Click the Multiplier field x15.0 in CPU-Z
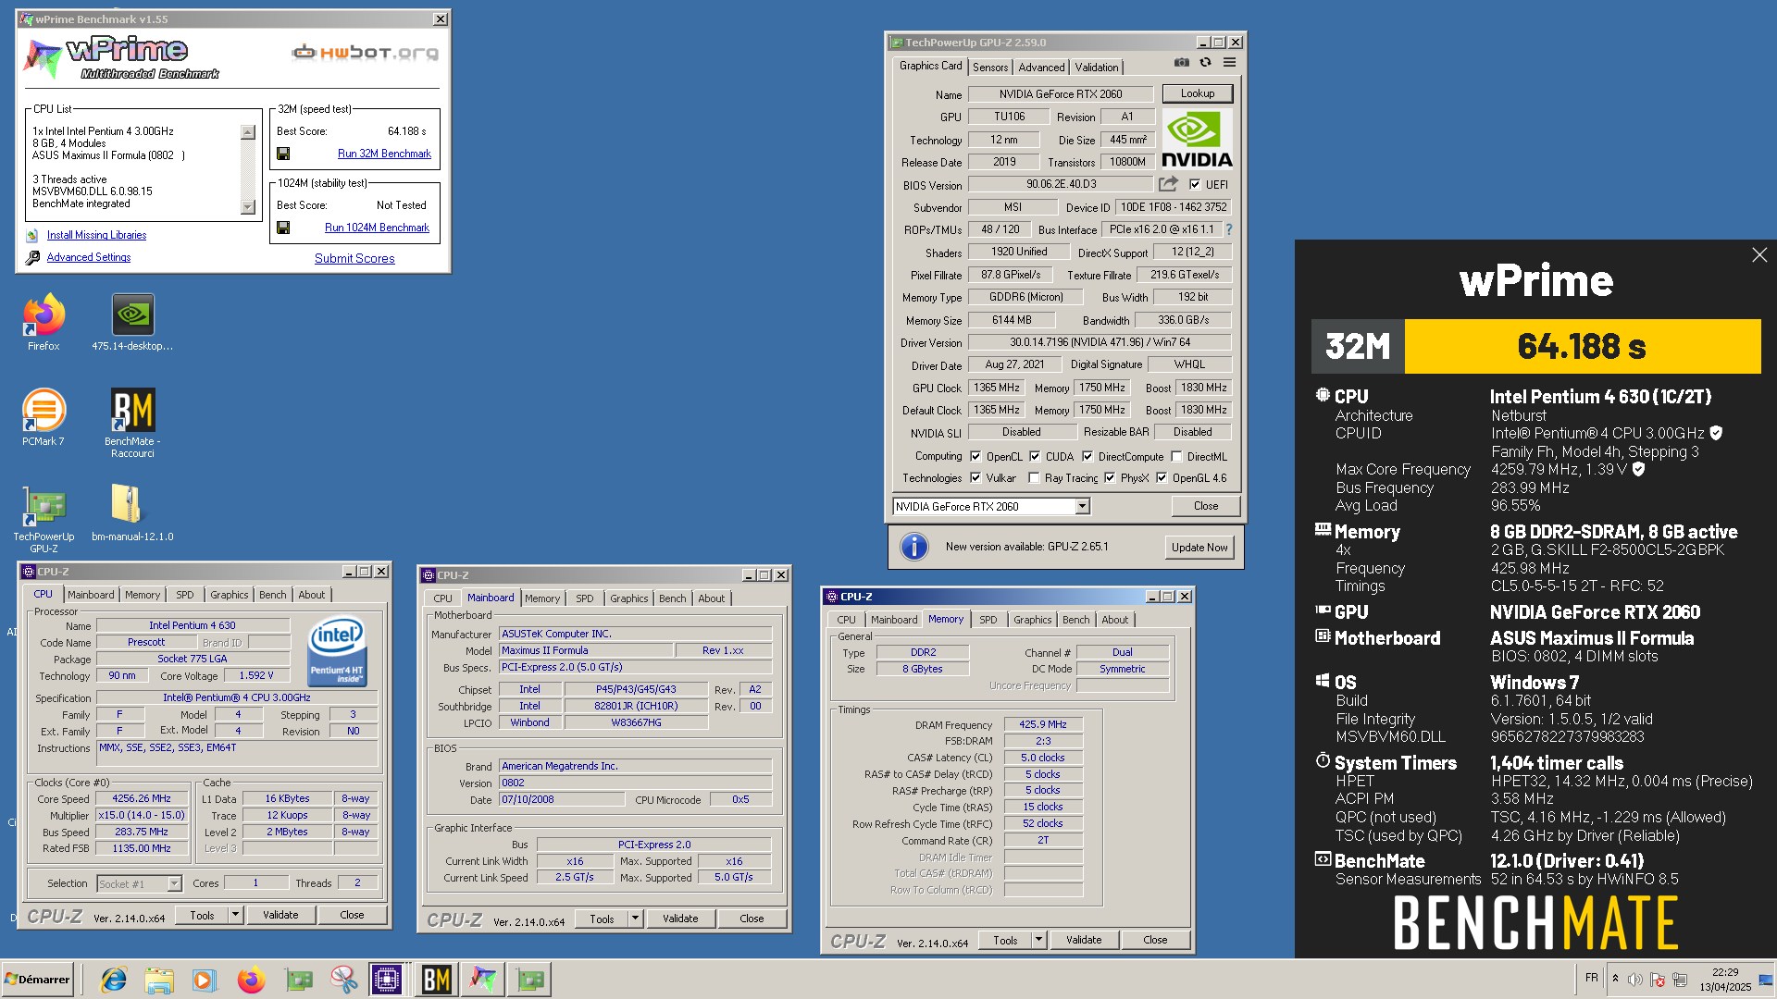 143,815
